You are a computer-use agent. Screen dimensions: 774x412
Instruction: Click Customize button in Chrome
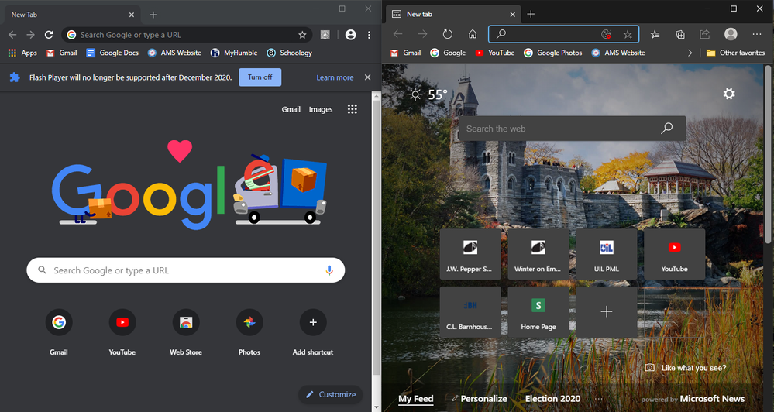[330, 394]
